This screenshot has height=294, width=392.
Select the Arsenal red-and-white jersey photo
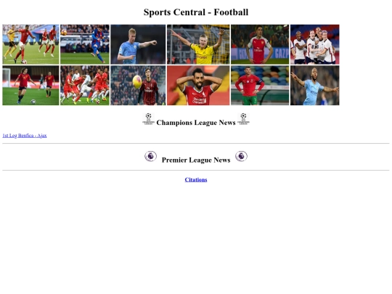(x=260, y=44)
